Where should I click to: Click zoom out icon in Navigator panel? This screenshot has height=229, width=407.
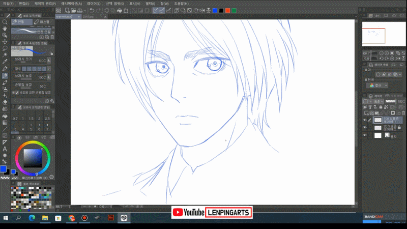click(381, 53)
